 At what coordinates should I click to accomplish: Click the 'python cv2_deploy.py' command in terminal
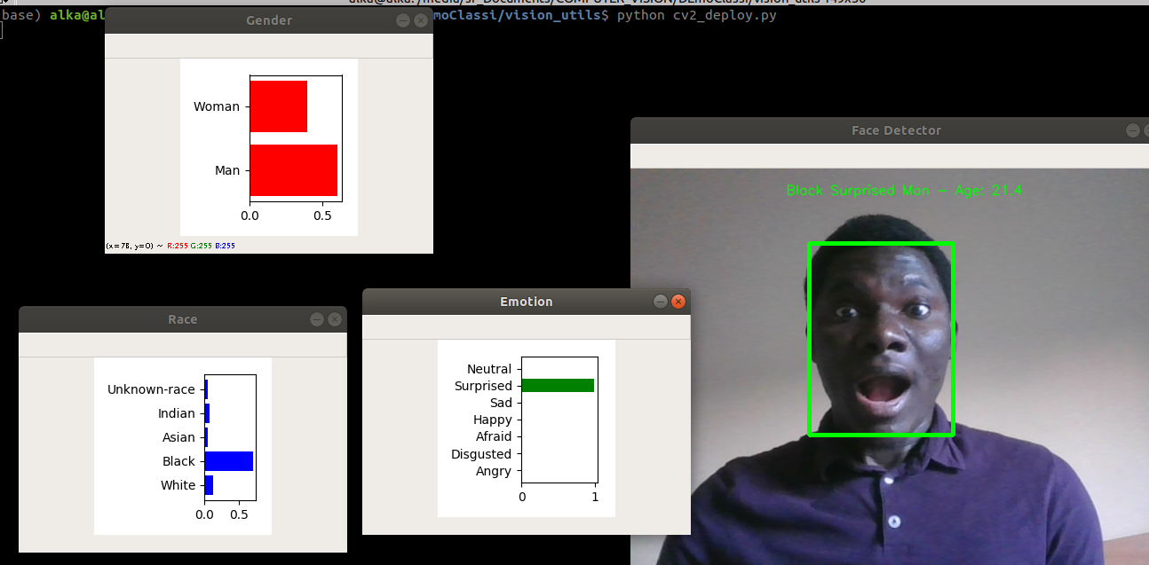[696, 16]
